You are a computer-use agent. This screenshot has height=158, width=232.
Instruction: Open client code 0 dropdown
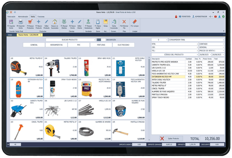pyautogui.click(x=167, y=40)
